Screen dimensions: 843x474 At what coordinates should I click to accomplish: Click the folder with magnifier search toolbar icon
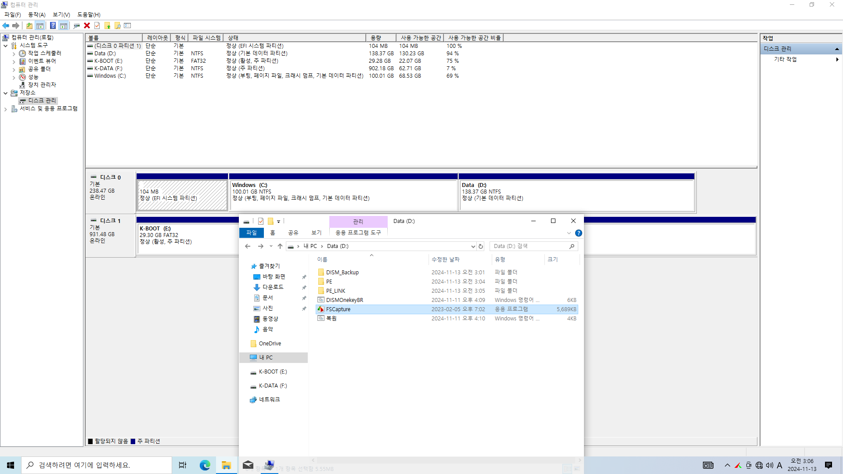point(117,25)
